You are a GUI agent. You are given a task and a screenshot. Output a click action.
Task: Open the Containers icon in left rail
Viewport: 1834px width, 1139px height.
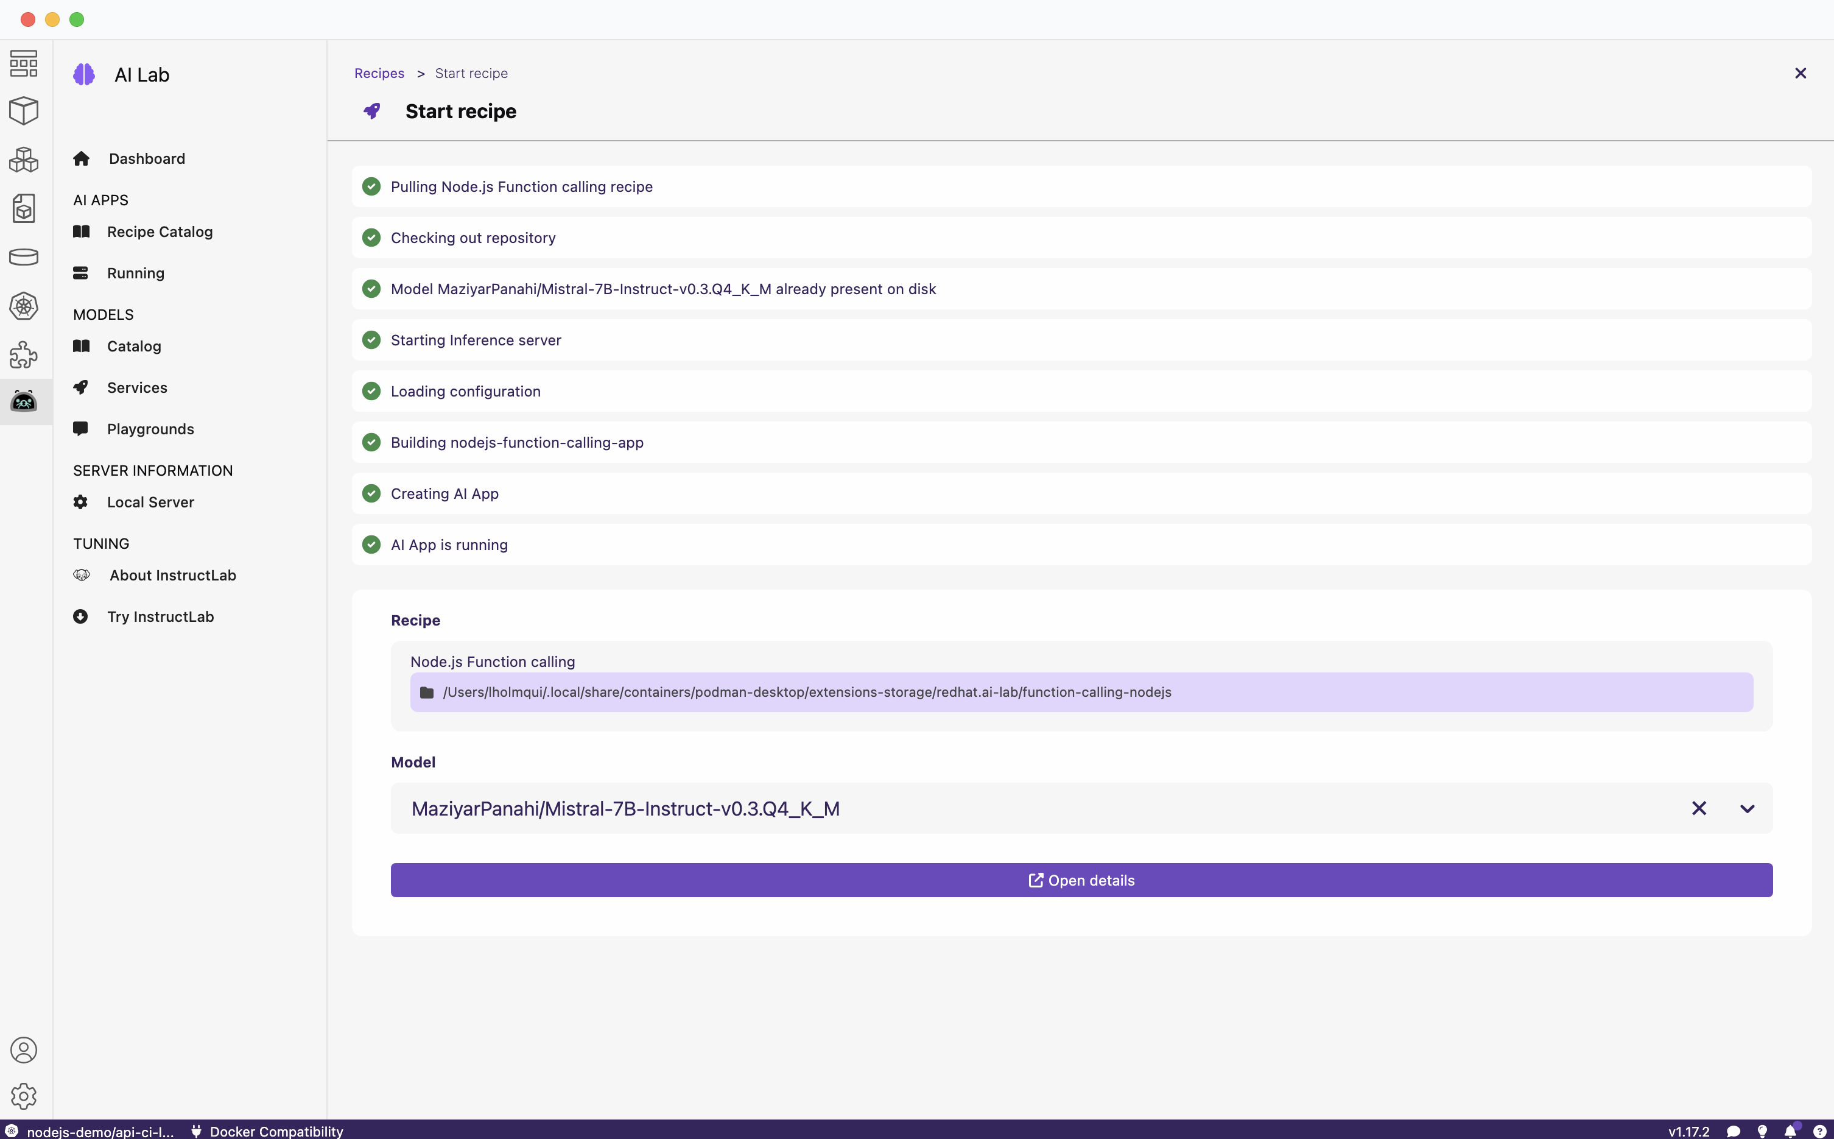coord(23,111)
